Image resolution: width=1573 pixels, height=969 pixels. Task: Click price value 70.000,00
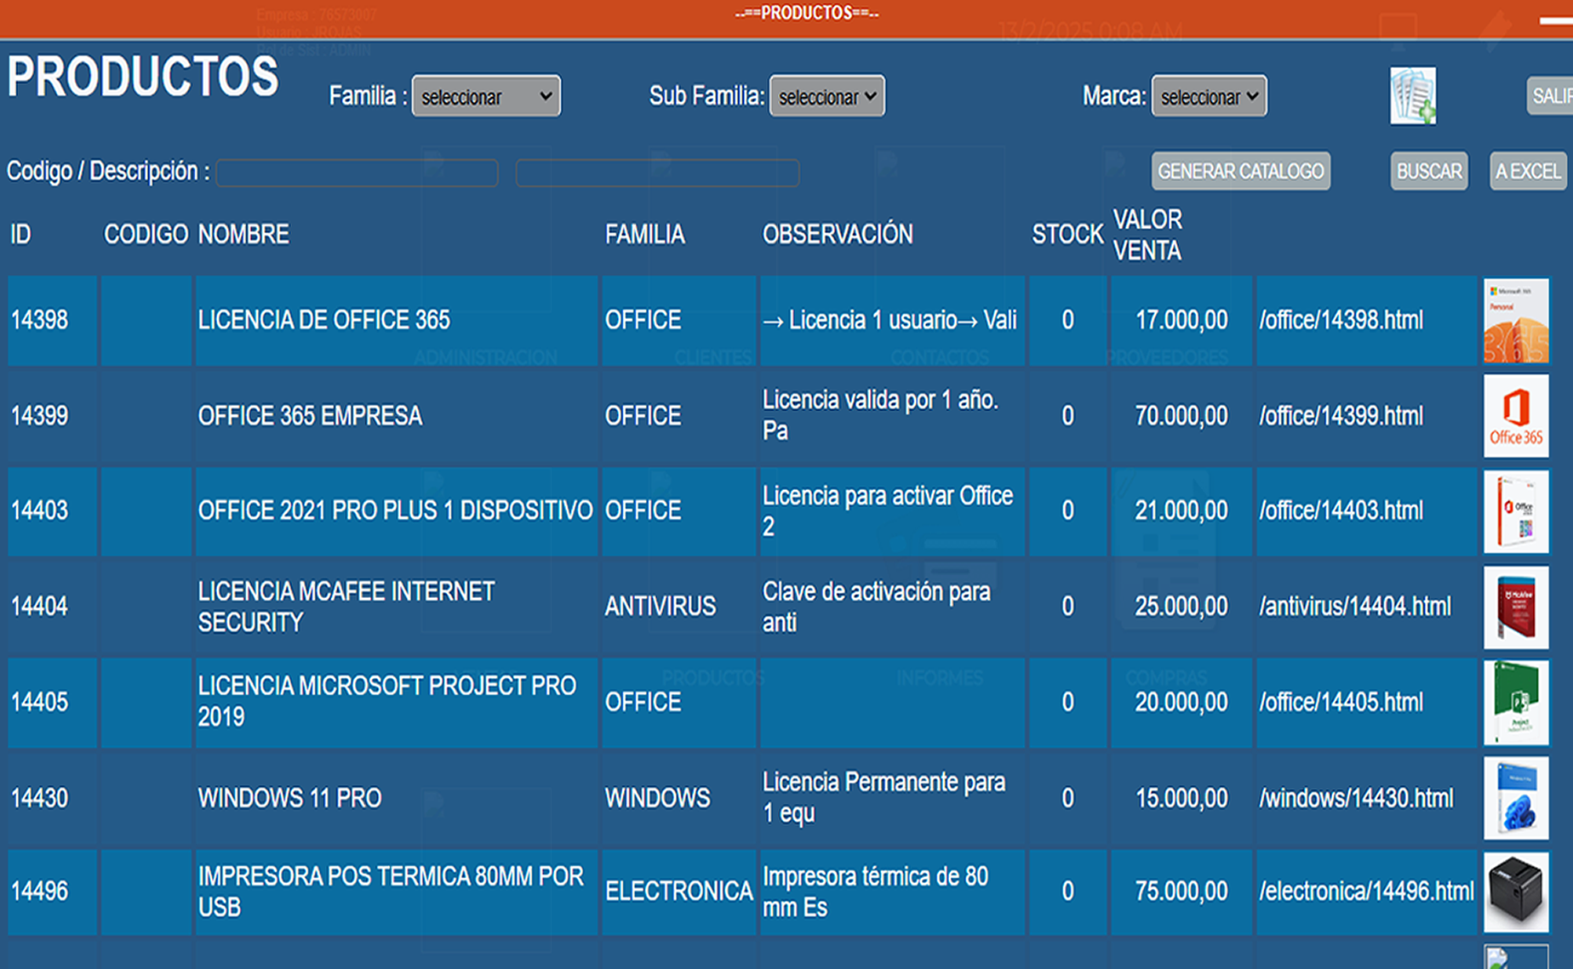pyautogui.click(x=1181, y=415)
